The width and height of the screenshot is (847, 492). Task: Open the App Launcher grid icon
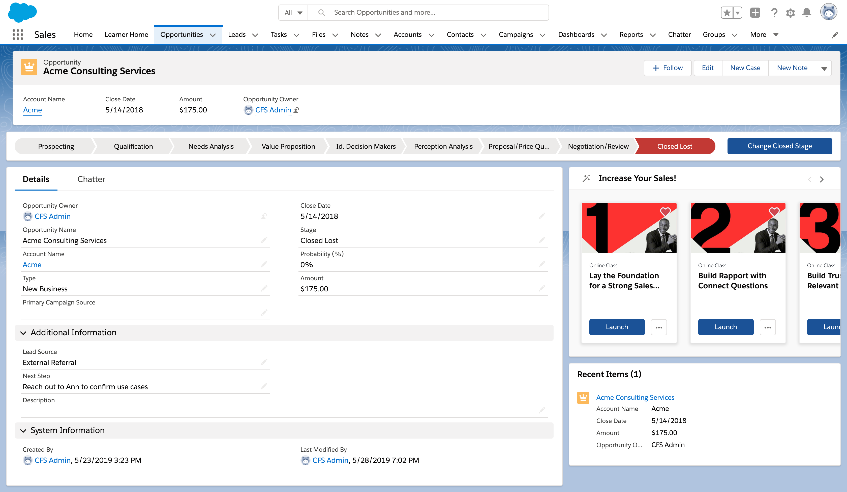(x=17, y=35)
